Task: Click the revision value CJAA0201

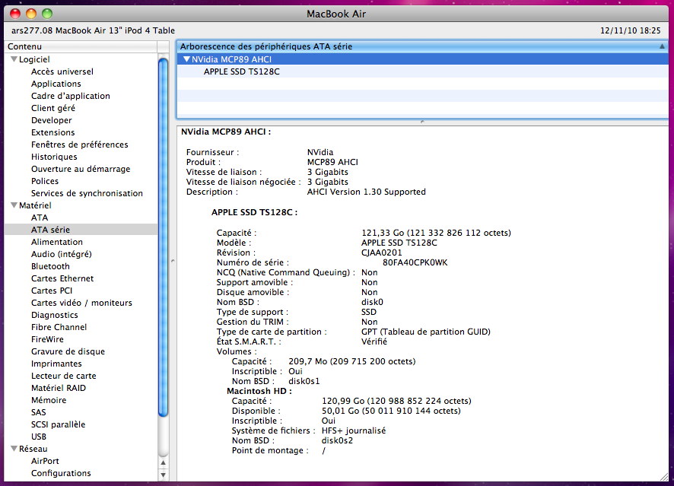Action: [382, 253]
